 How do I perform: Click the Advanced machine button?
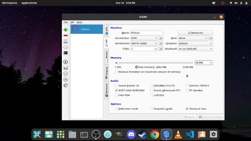pos(195,33)
